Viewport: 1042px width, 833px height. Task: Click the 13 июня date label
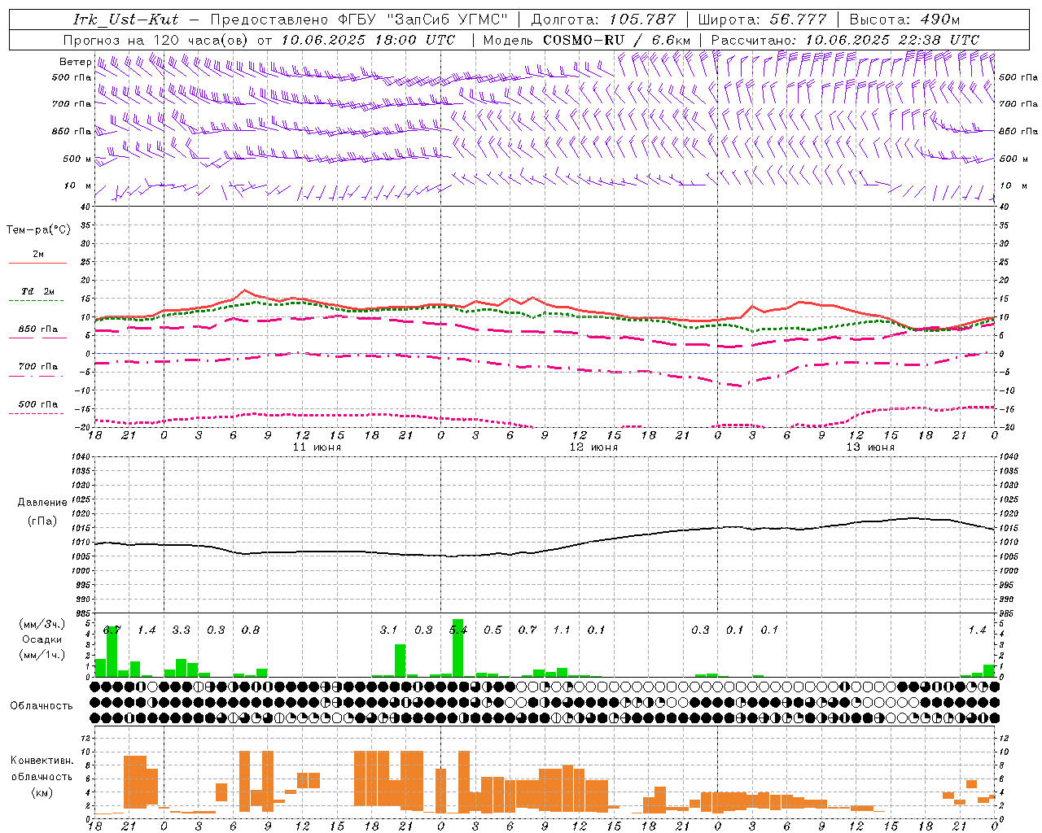870,447
